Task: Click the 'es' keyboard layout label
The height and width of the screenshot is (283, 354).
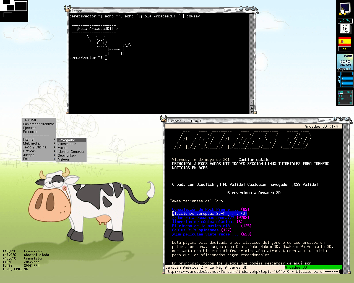Action: [345, 49]
